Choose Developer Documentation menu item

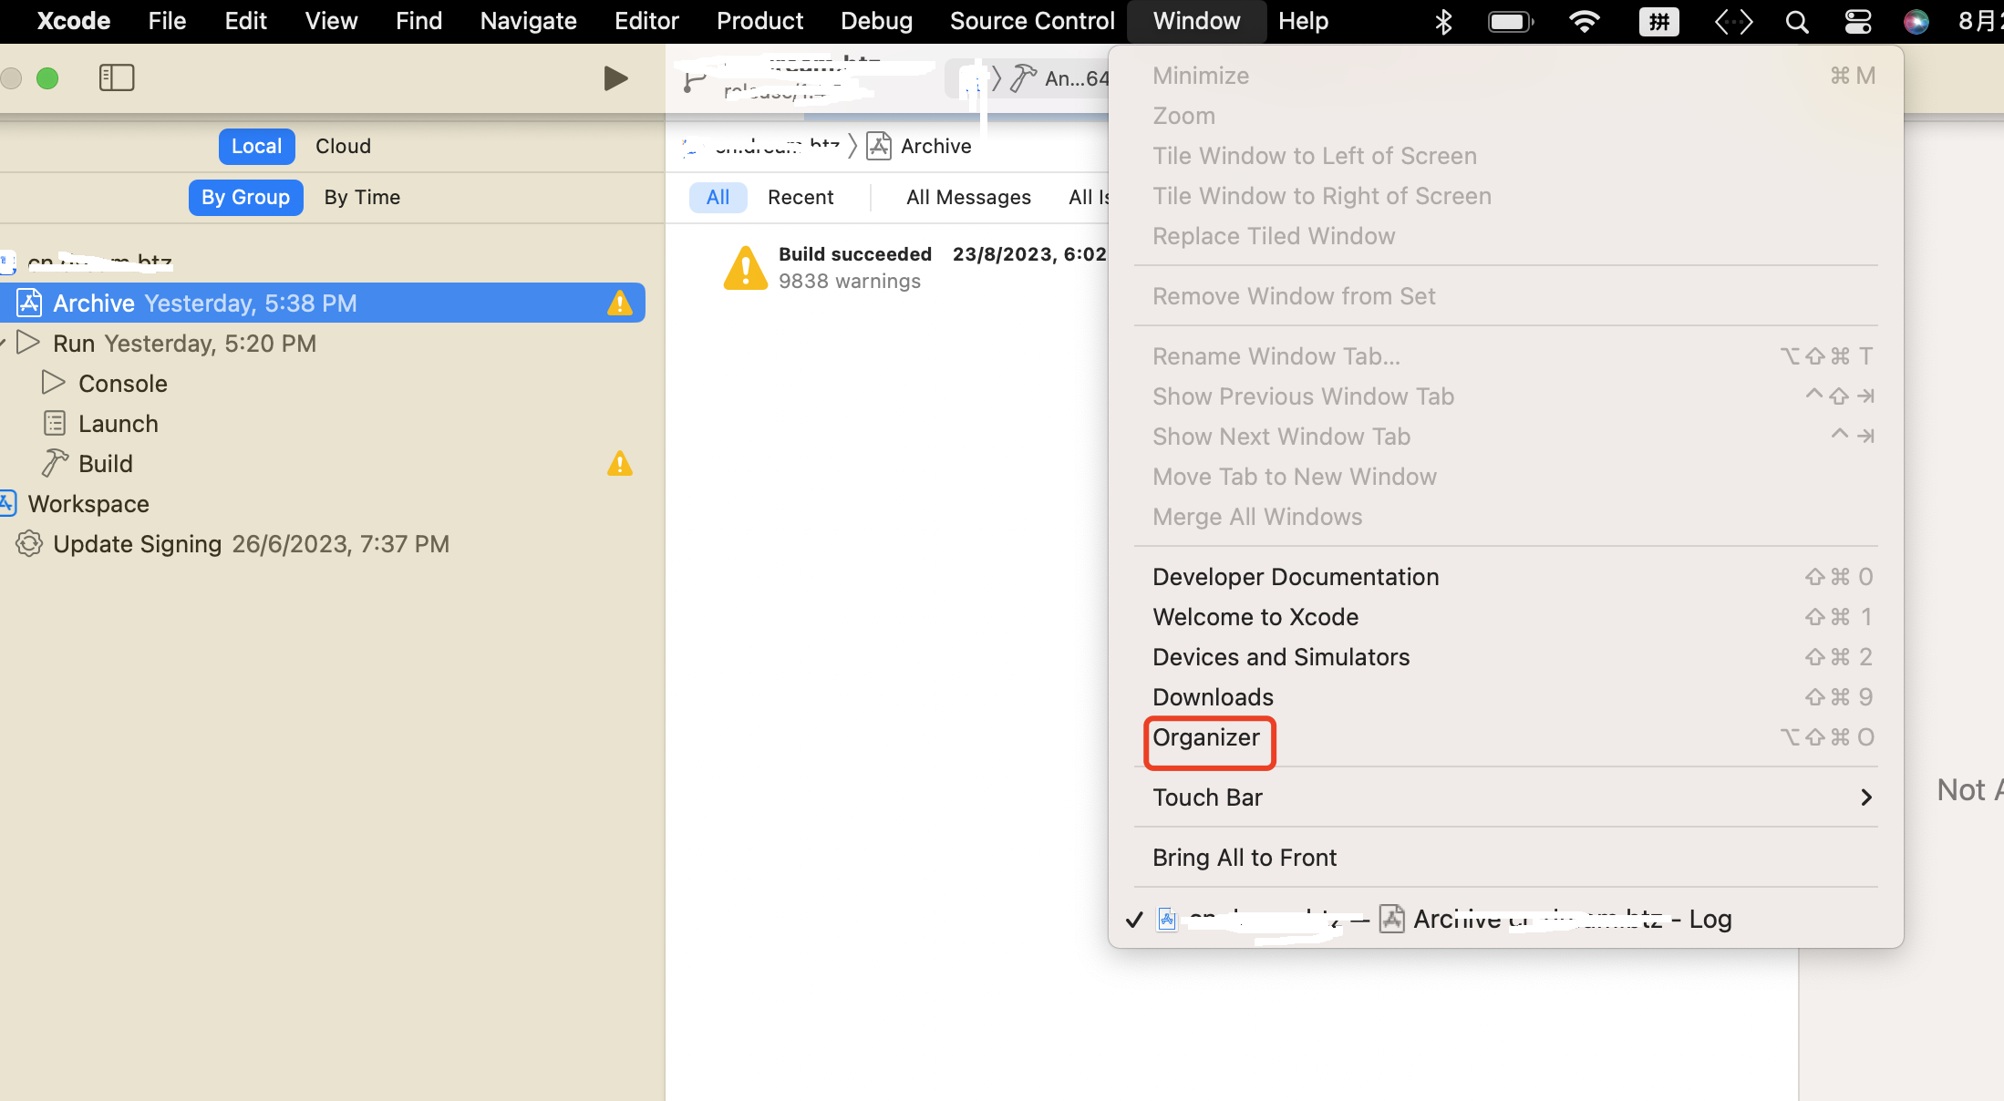click(1505, 576)
